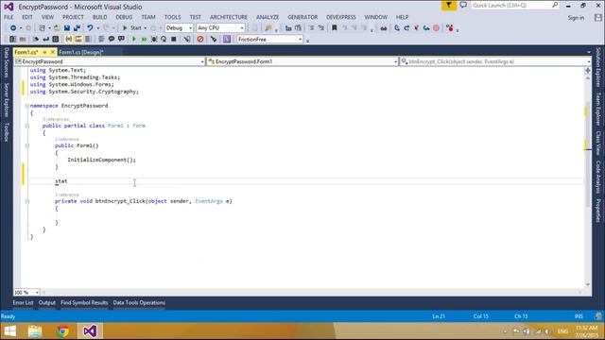Open the EncryptPassword project navigation dropdown
The image size is (605, 340).
[x=110, y=61]
